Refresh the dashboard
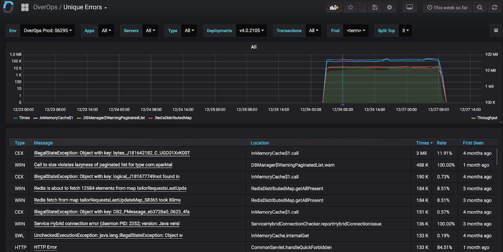 tap(494, 7)
